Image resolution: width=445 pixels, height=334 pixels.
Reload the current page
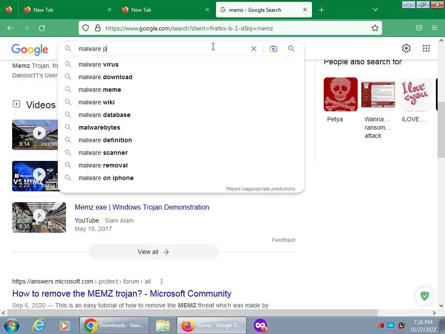[x=42, y=28]
